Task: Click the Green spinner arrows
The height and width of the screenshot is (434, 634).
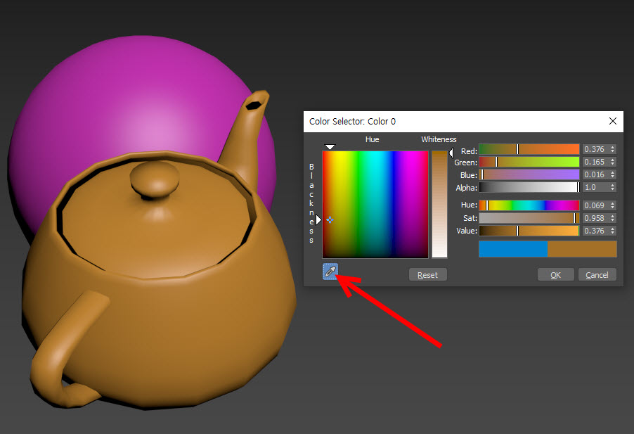Action: pyautogui.click(x=613, y=162)
